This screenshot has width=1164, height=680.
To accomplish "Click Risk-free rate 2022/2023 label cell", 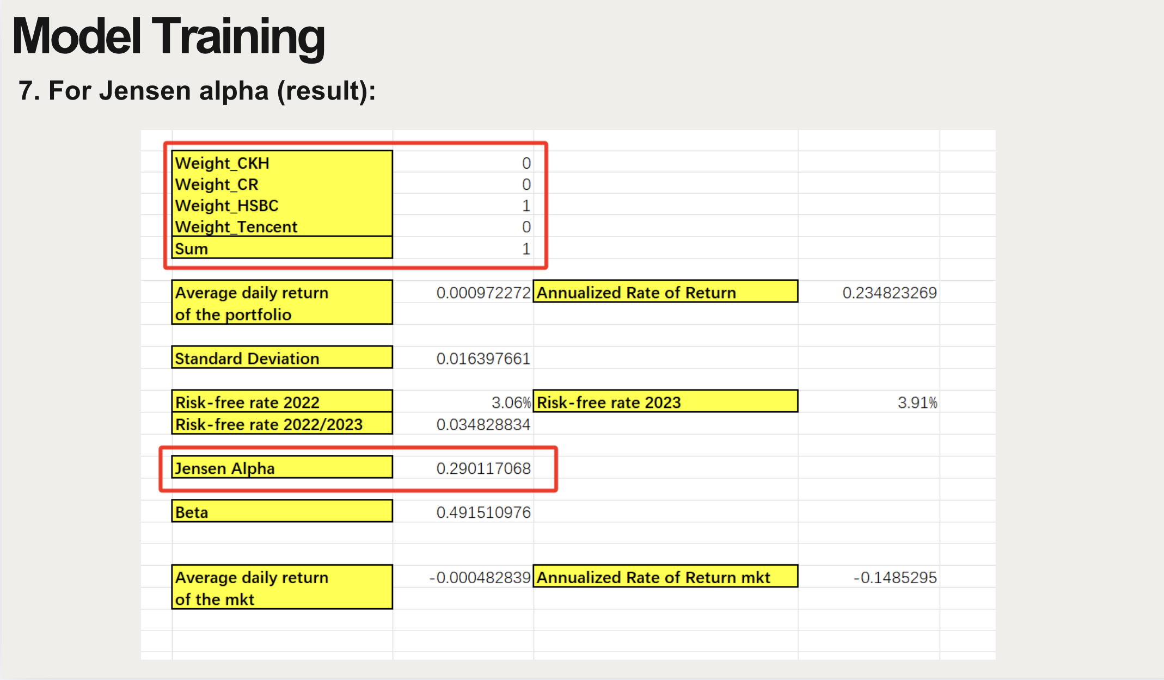I will click(x=281, y=424).
